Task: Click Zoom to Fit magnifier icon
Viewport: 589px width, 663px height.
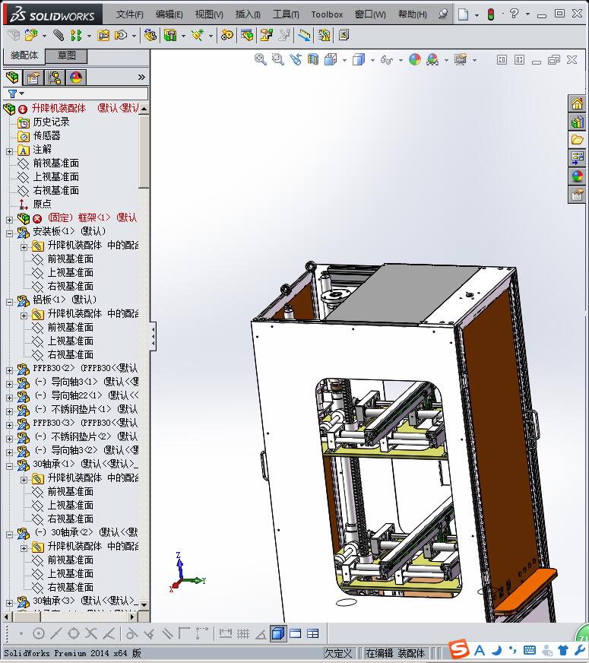Action: pos(260,59)
